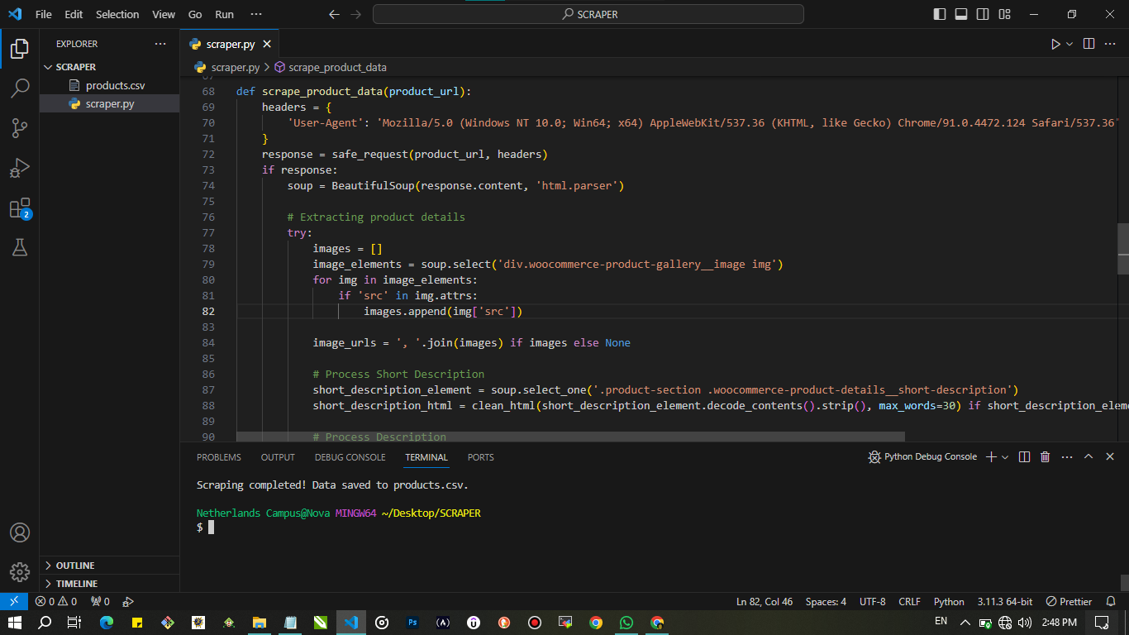Click errors and warnings count in status bar
This screenshot has width=1129, height=635.
tap(56, 601)
